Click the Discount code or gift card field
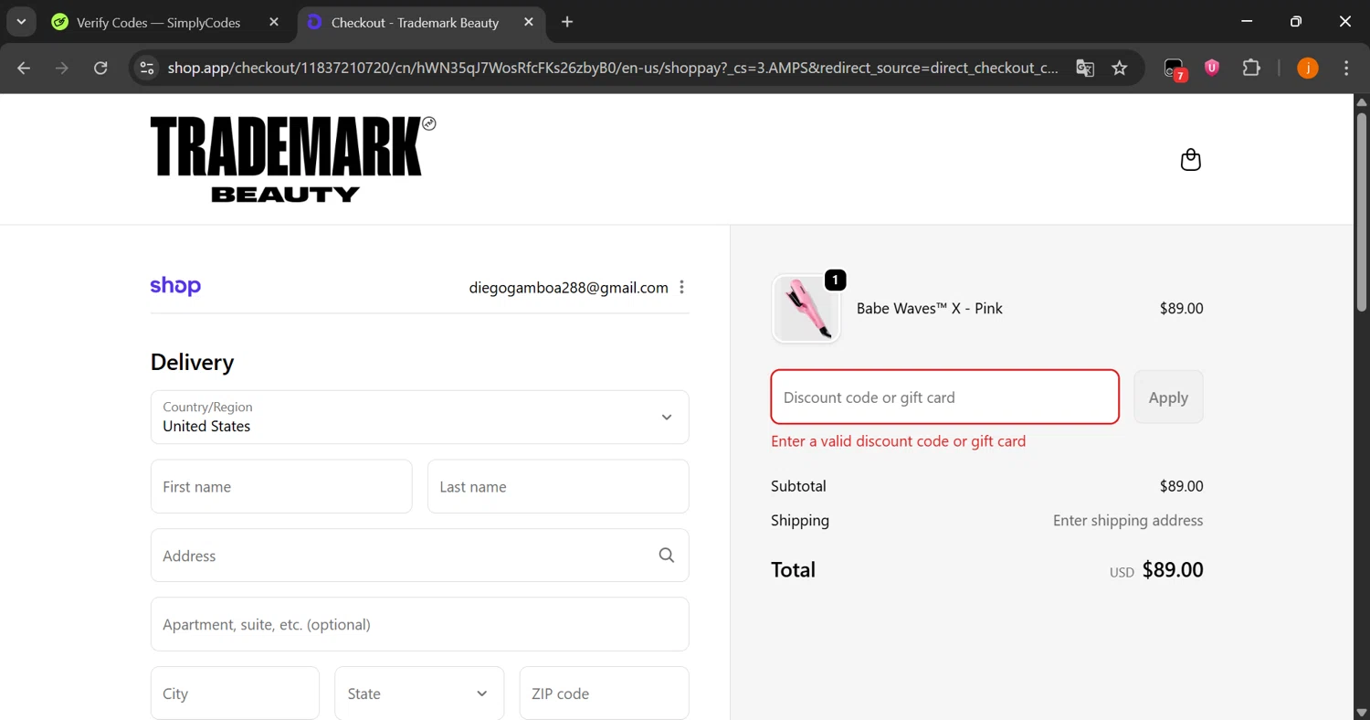 [945, 397]
